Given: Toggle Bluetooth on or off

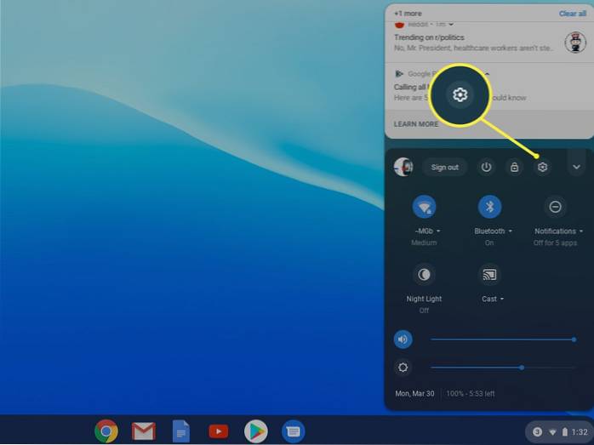Looking at the screenshot, I should 489,207.
